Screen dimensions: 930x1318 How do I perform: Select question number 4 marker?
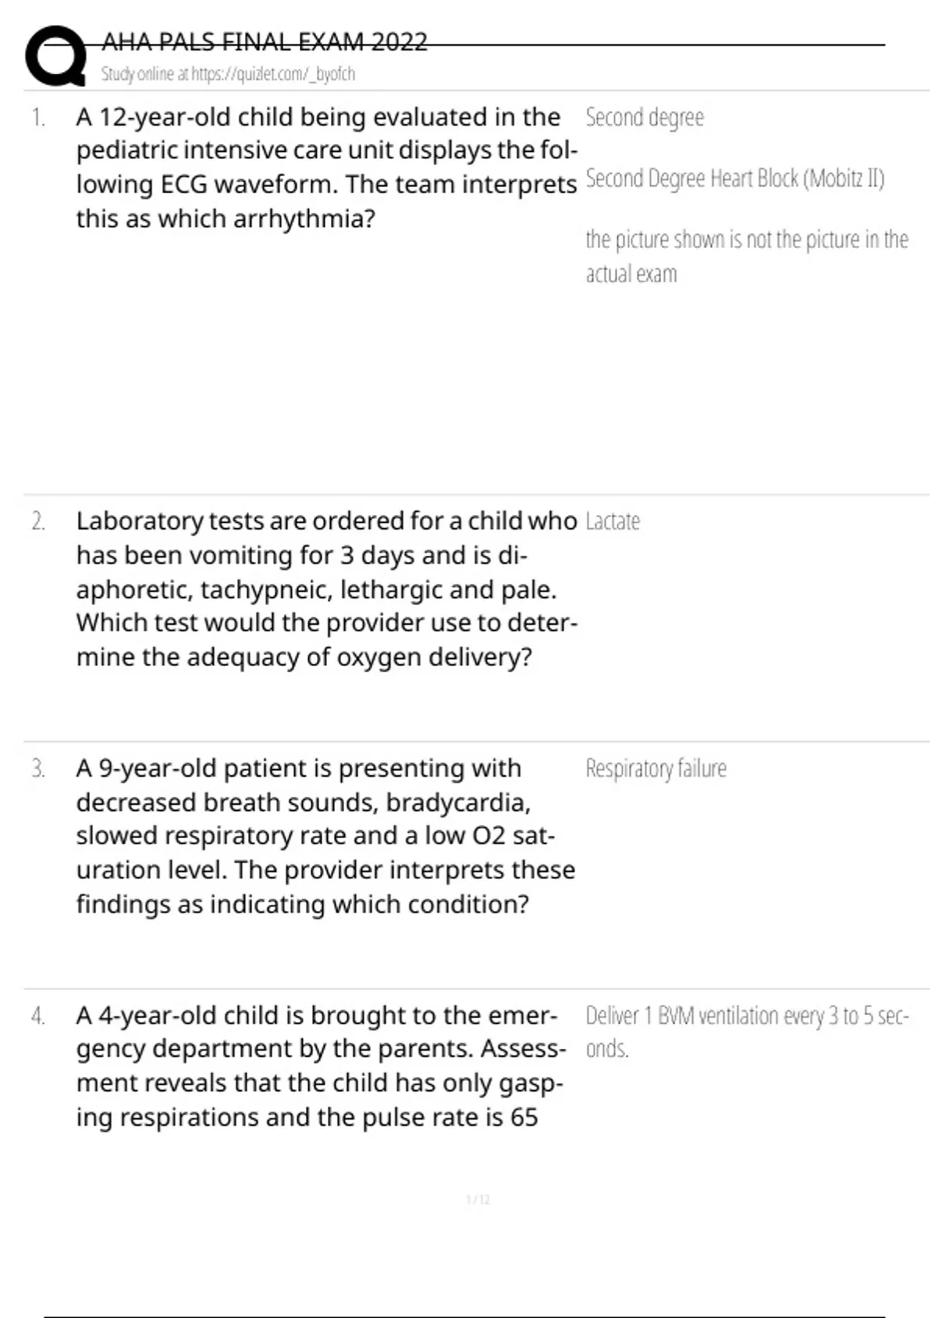38,1016
